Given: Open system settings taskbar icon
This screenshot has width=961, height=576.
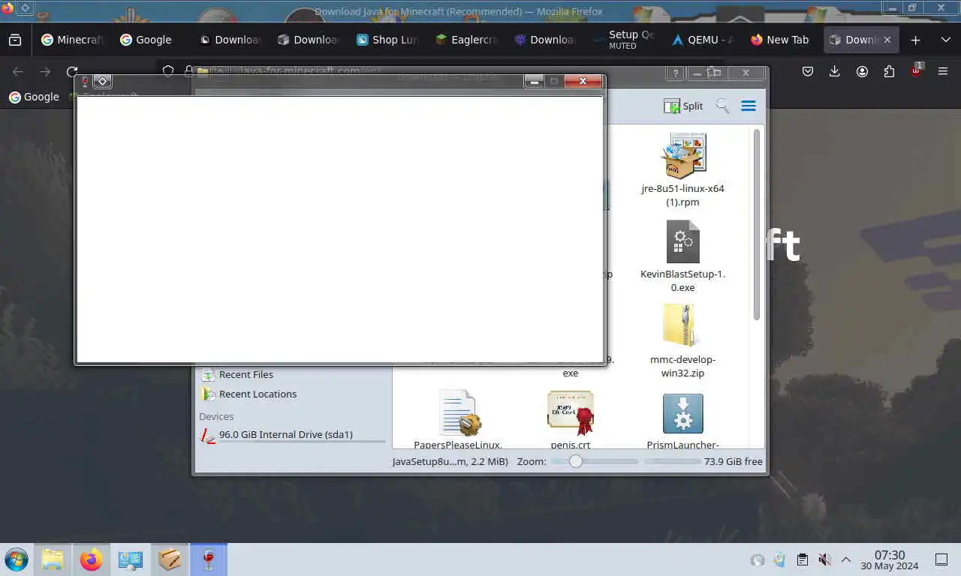Looking at the screenshot, I should [x=130, y=559].
